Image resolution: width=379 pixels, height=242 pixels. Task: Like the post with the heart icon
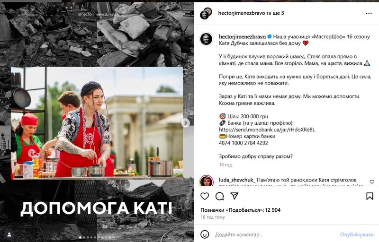click(x=205, y=196)
